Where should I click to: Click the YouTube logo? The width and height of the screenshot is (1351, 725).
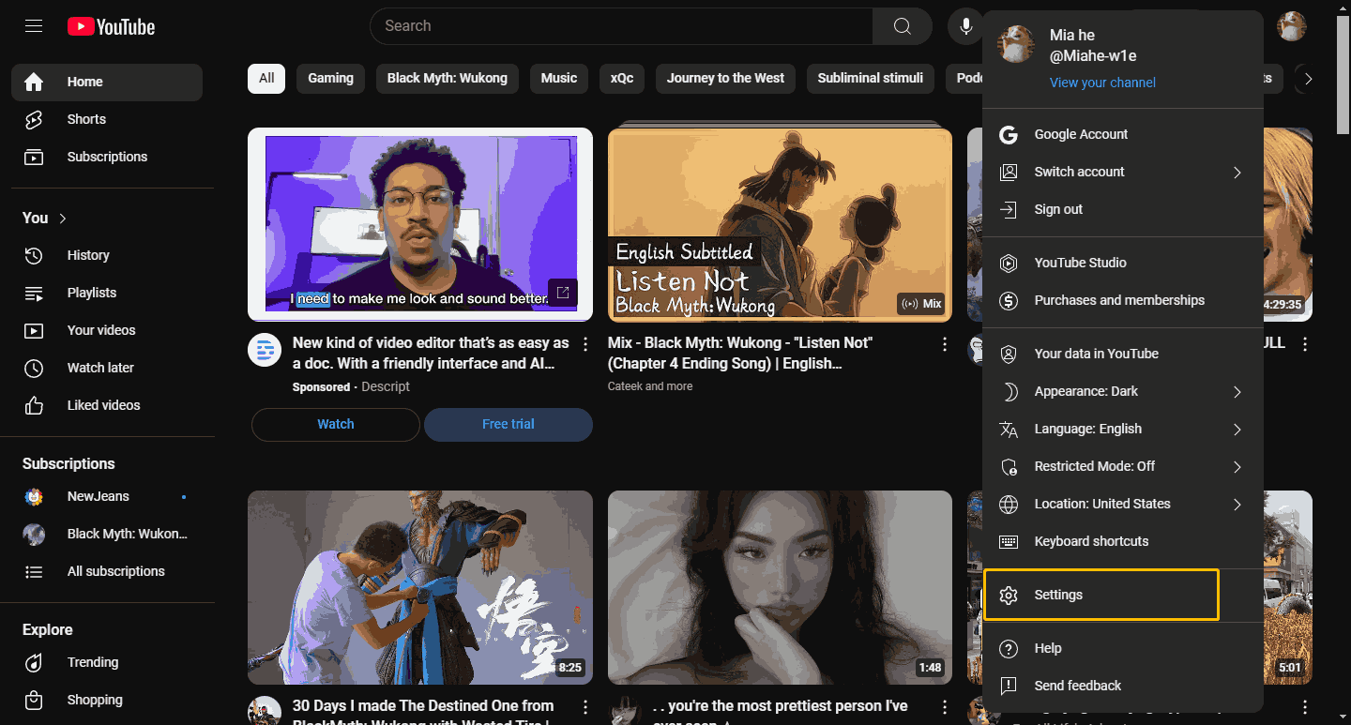[111, 26]
